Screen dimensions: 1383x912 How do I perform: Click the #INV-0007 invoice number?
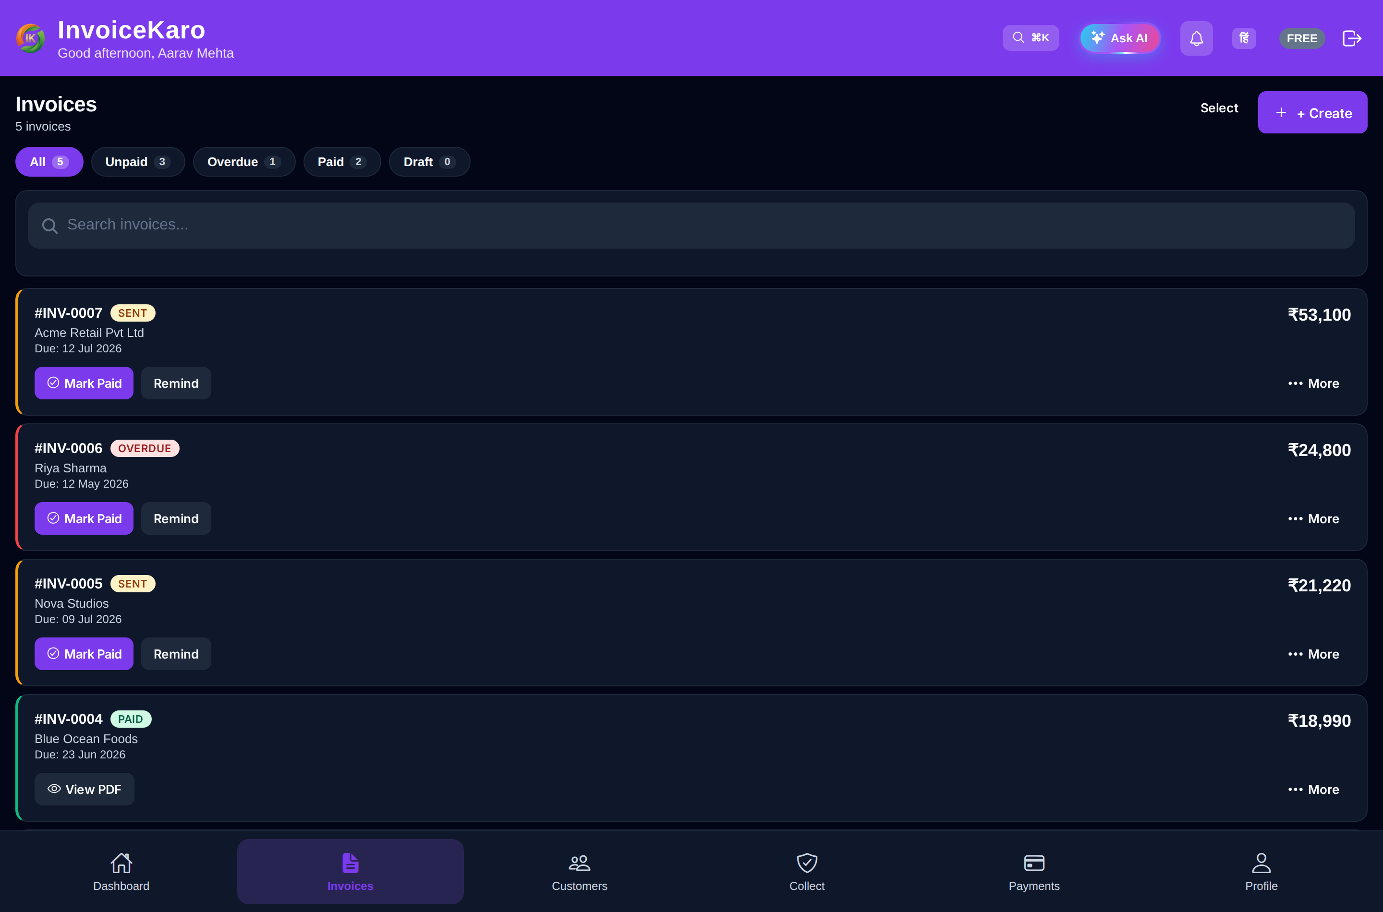click(x=68, y=313)
